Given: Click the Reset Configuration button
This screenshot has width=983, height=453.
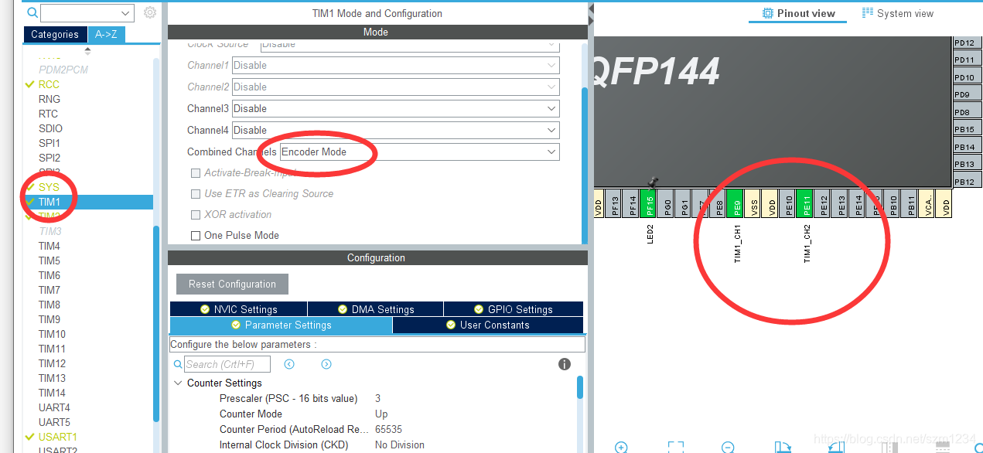Looking at the screenshot, I should (x=231, y=284).
